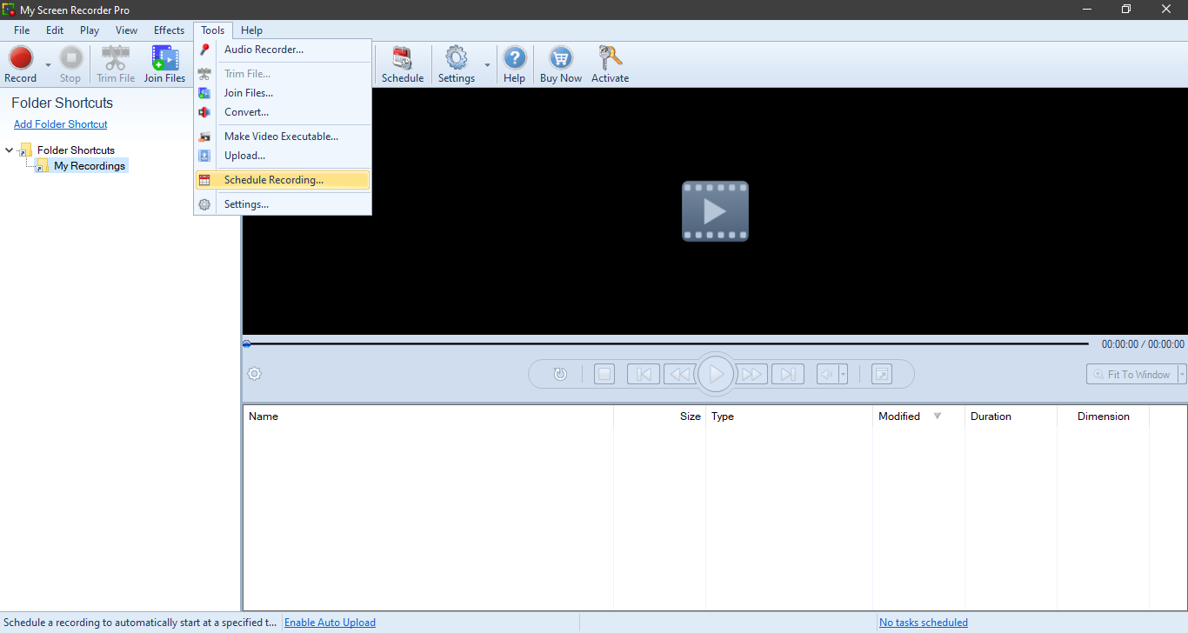Click the Convert menu icon
The image size is (1188, 633).
(x=204, y=112)
